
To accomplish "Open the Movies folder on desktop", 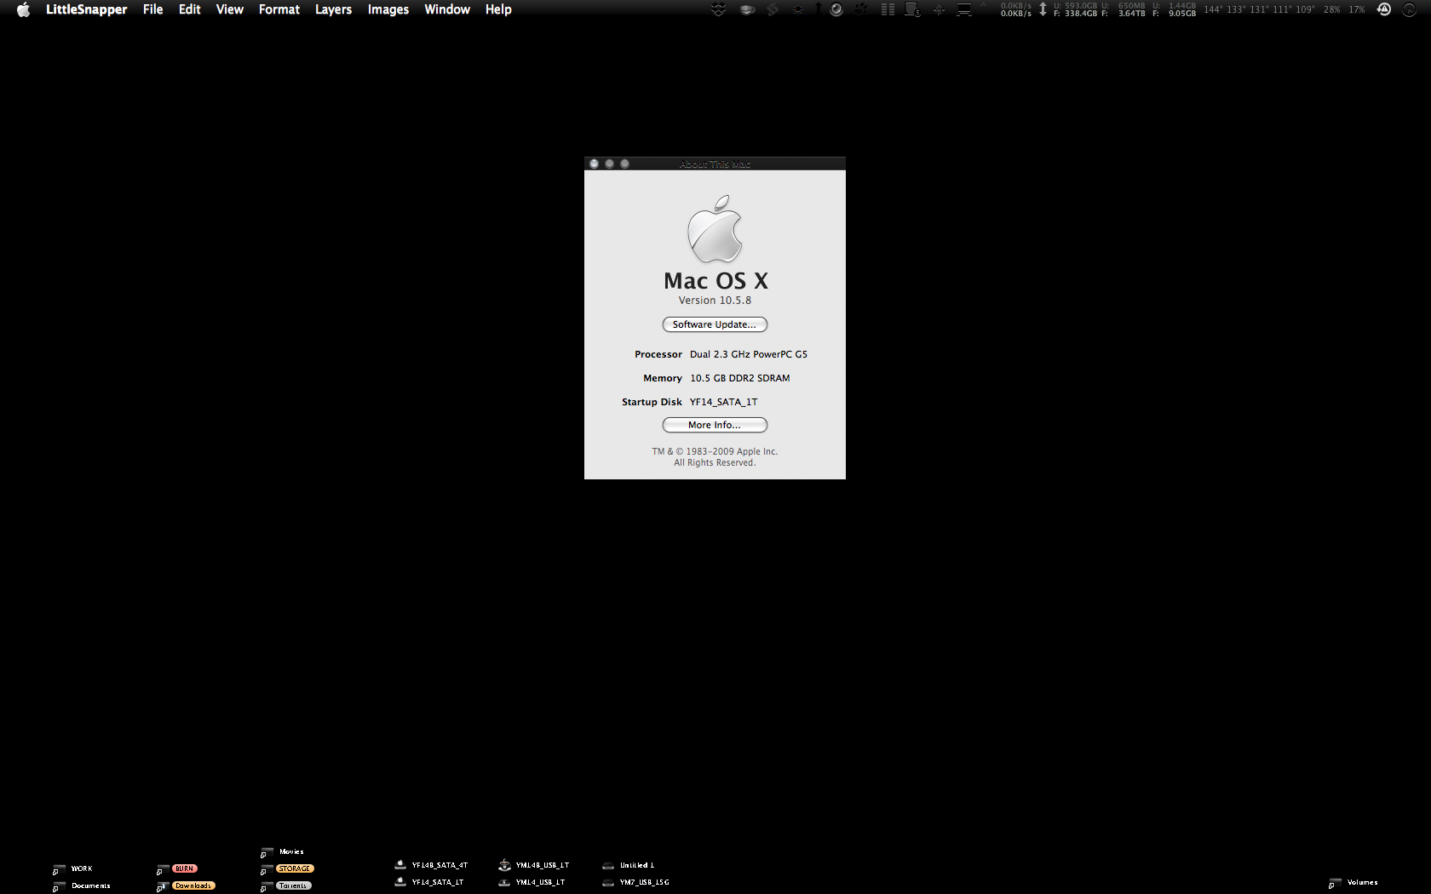I will (282, 851).
